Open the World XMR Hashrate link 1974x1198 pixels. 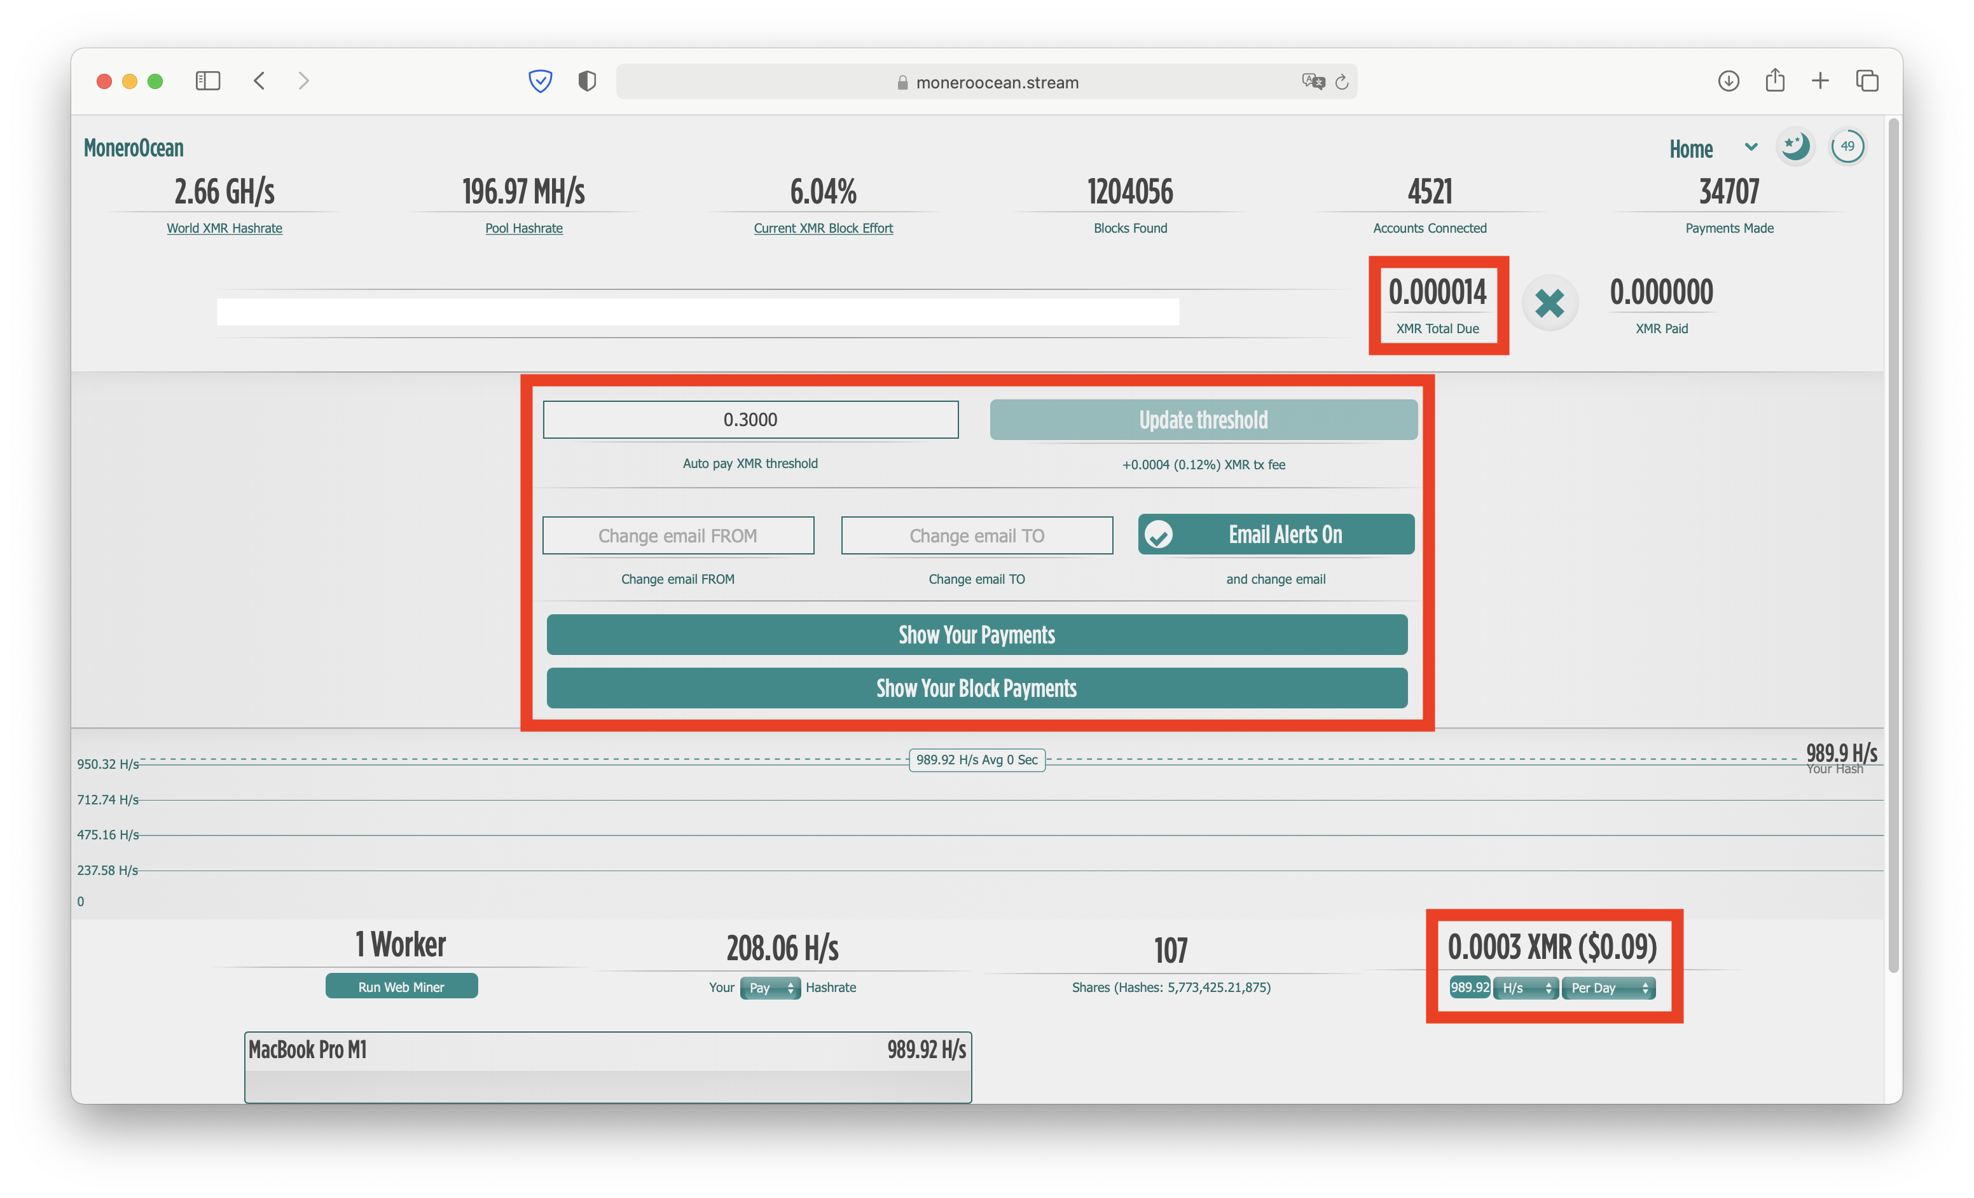224,228
